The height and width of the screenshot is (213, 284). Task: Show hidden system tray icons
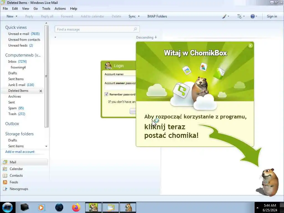click(x=257, y=208)
